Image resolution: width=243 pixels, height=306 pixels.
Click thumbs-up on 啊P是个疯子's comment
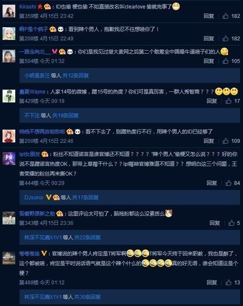tap(226, 38)
